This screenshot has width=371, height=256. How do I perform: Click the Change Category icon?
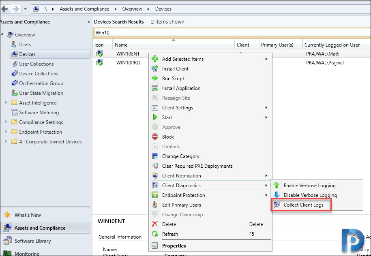155,156
